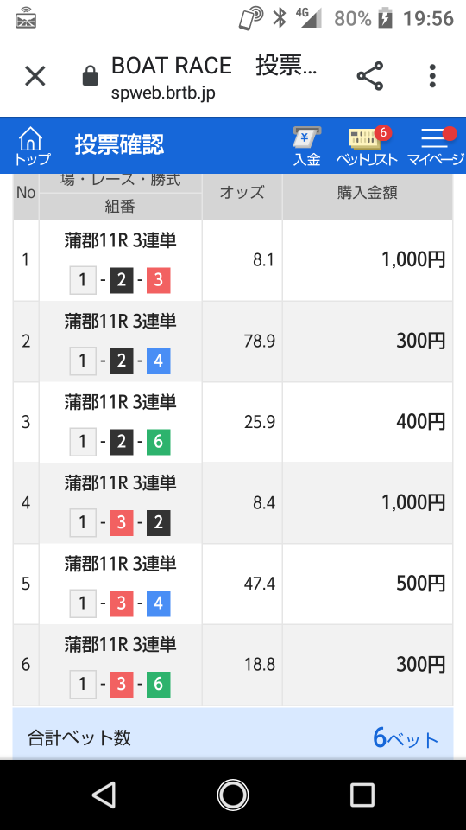Open the browser three-dot overflow menu

click(432, 76)
